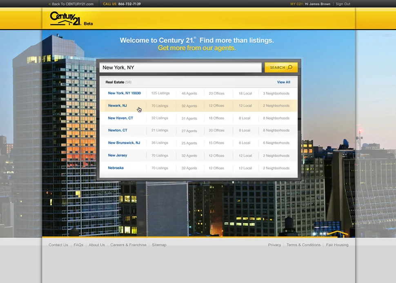Click 32 Agents in Newark, NJ row
Image resolution: width=396 pixels, height=283 pixels.
tap(189, 106)
